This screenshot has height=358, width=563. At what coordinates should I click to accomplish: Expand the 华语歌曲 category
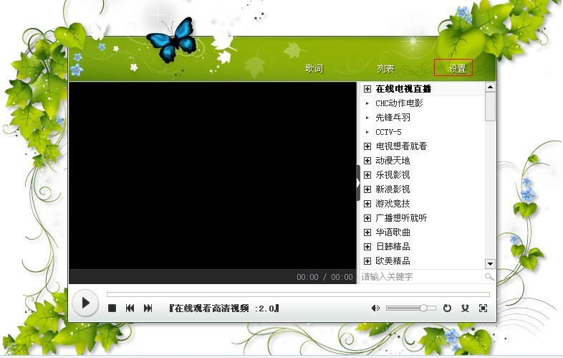pyautogui.click(x=367, y=232)
